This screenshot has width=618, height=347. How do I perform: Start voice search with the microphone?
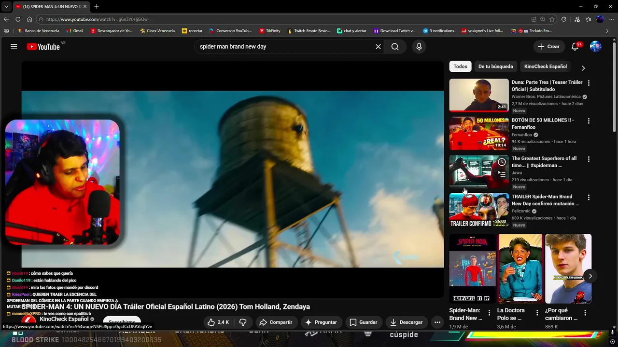[x=419, y=47]
